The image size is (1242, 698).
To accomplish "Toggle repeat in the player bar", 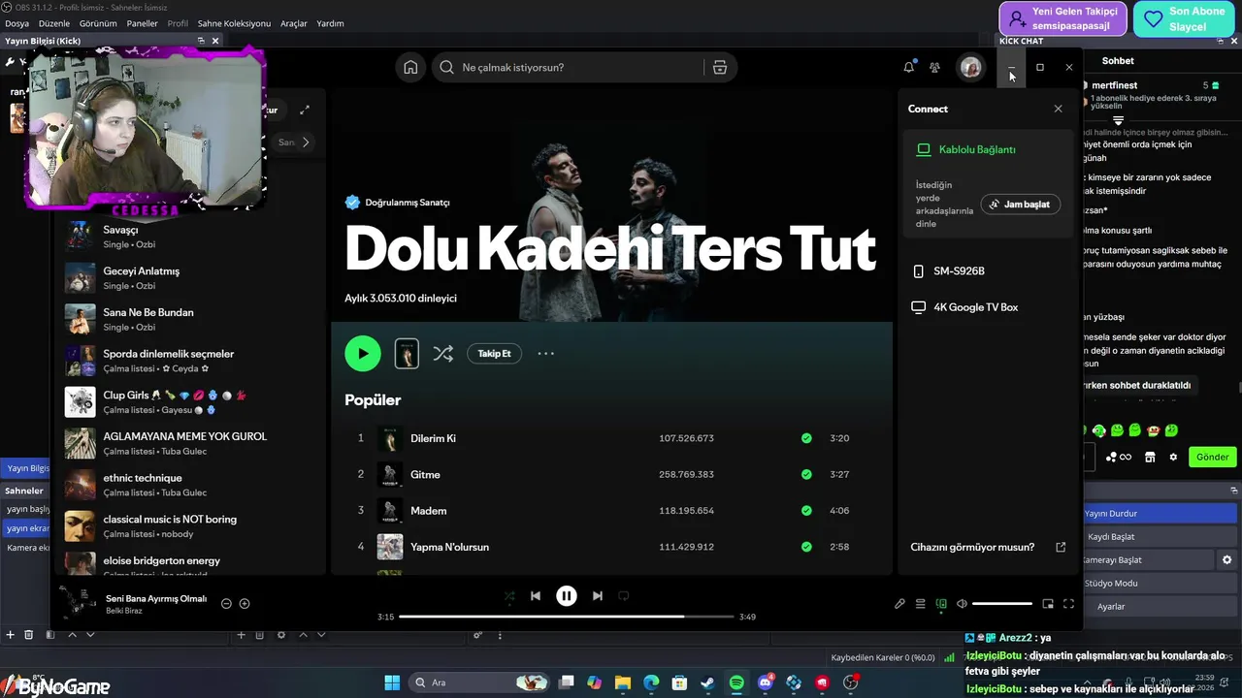I will pos(624,596).
